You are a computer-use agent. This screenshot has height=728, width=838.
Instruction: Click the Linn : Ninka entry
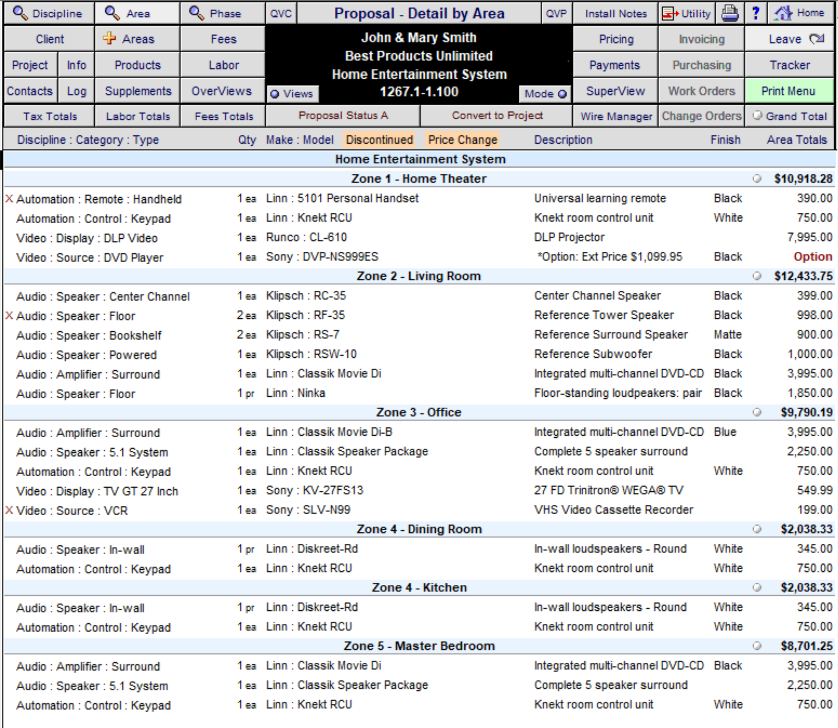click(x=295, y=393)
